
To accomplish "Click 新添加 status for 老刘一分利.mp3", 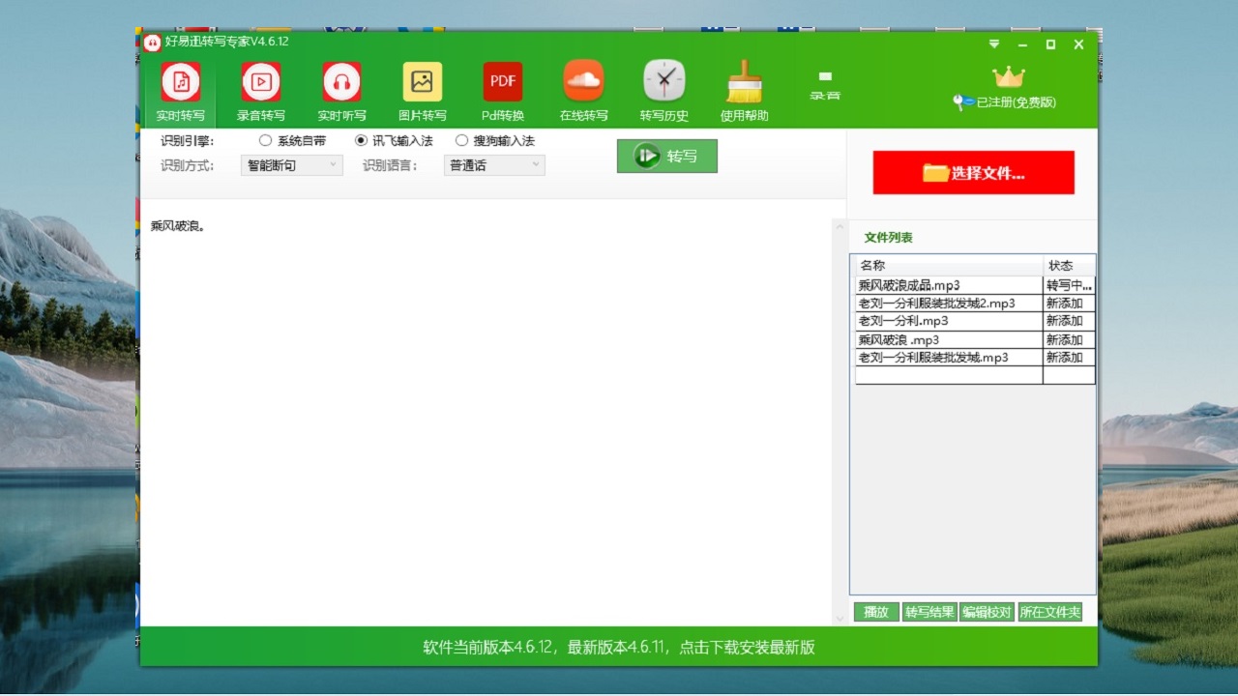I will [1069, 321].
